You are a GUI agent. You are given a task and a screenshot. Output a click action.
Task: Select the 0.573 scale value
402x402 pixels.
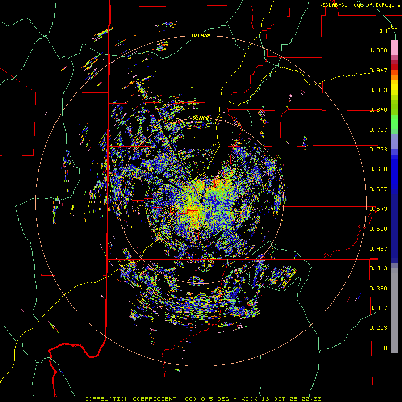(x=378, y=209)
